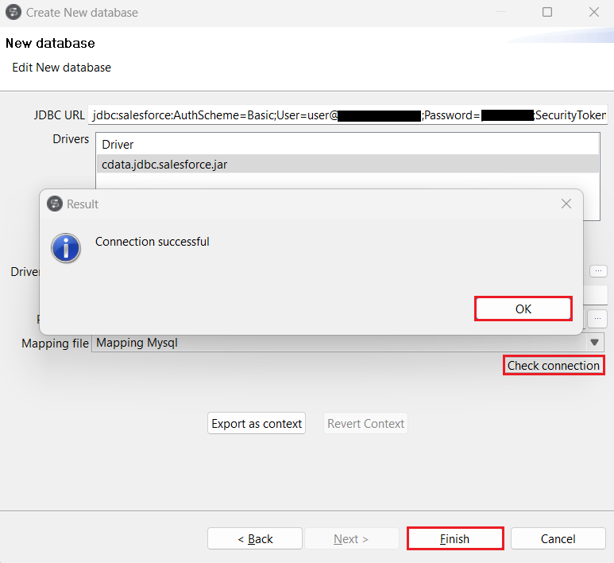Click OK in the Result dialog
This screenshot has height=563, width=614.
click(523, 309)
